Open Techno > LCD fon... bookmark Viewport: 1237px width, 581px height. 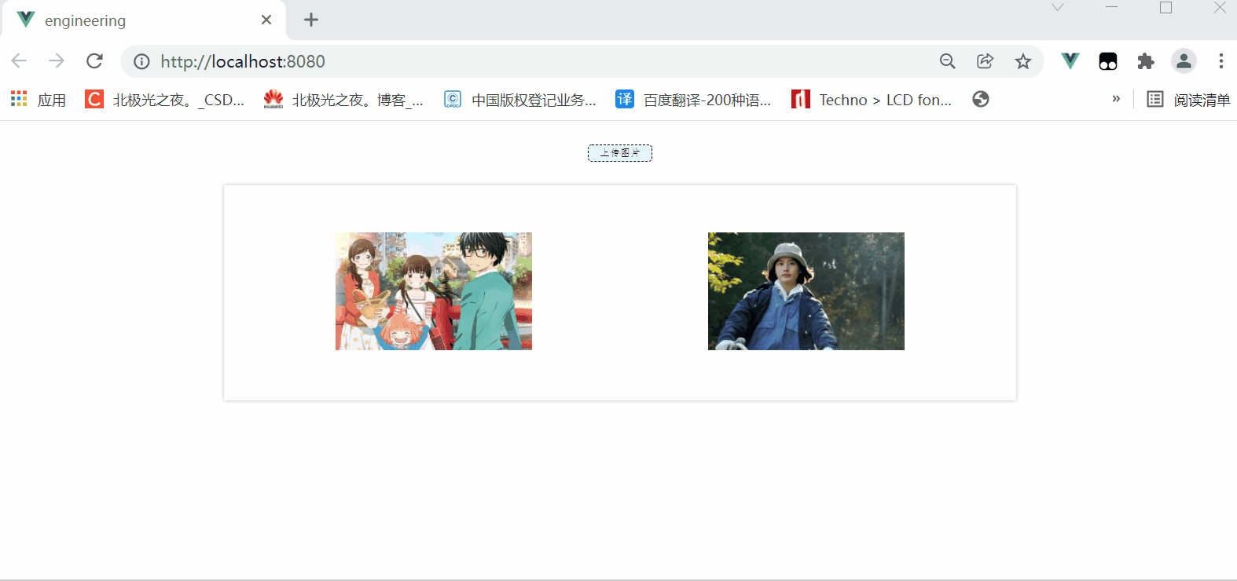click(872, 100)
